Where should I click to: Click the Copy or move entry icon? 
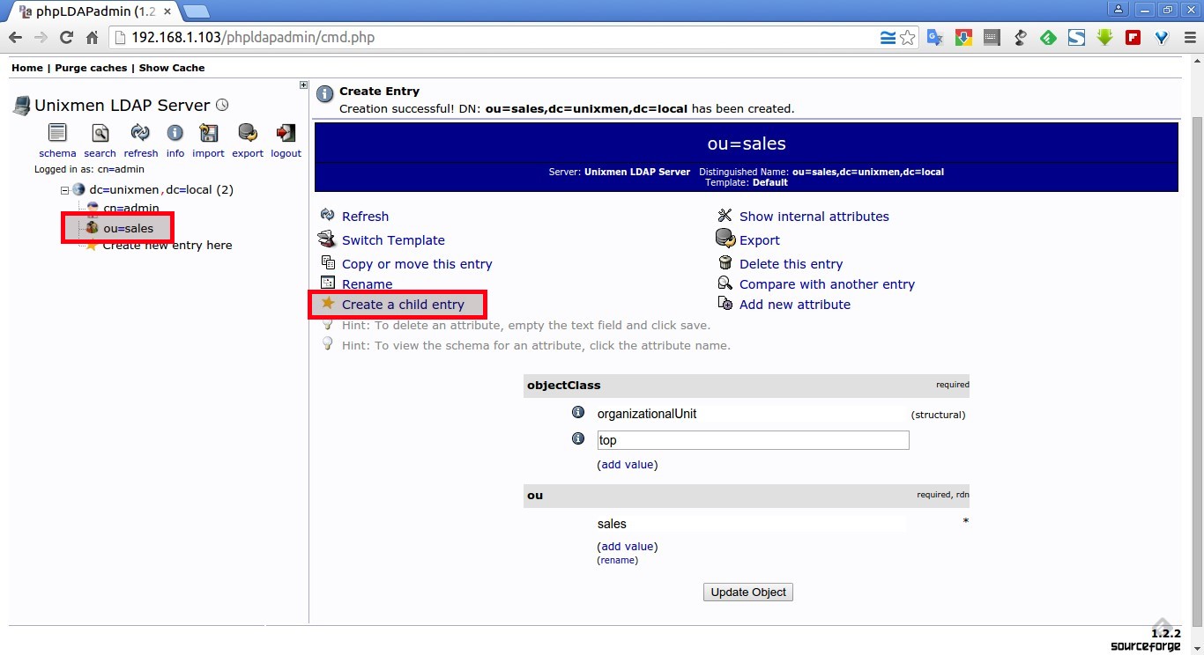[x=328, y=262]
